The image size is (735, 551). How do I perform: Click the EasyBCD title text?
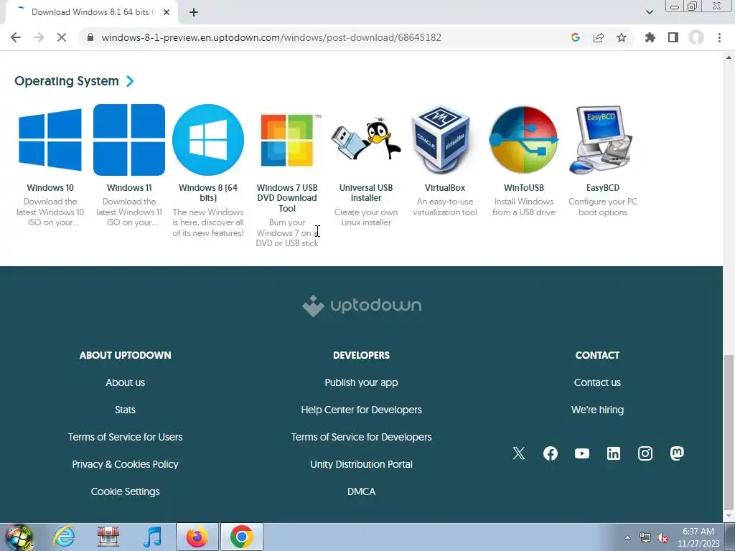pos(603,187)
